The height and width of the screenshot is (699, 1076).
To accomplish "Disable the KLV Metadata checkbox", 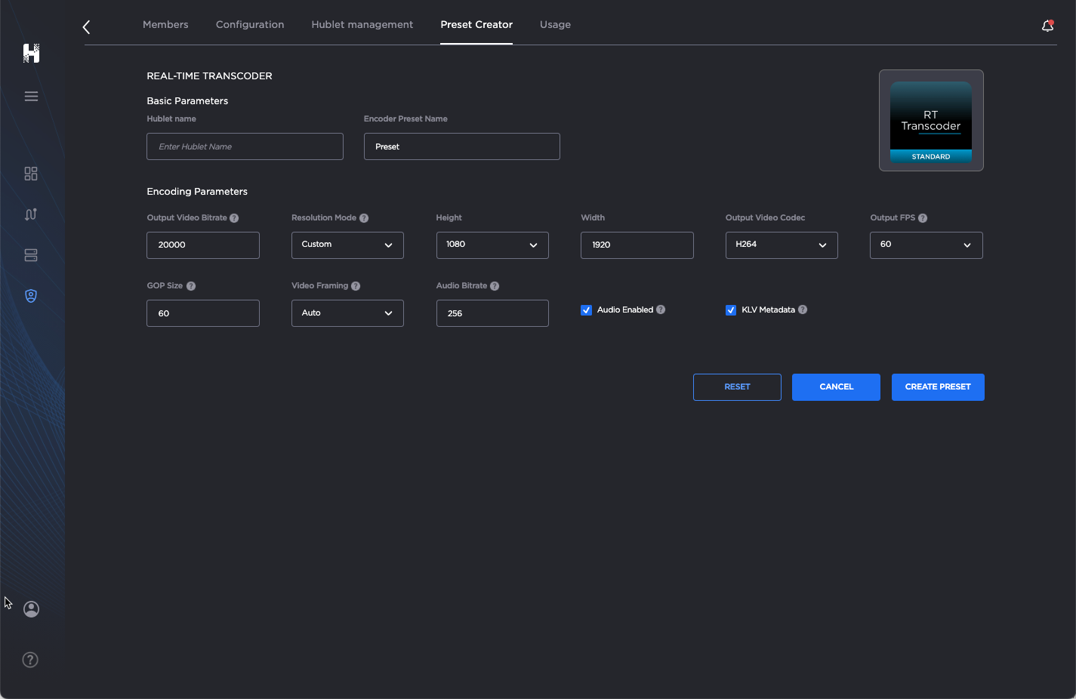I will [731, 309].
